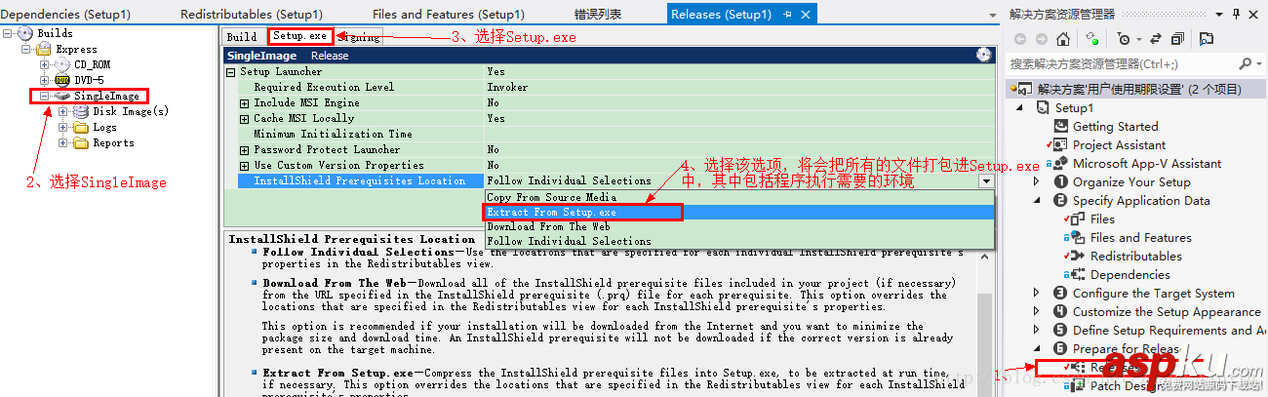Expand the Disk Image(s) node
This screenshot has height=397, width=1268.
63,111
